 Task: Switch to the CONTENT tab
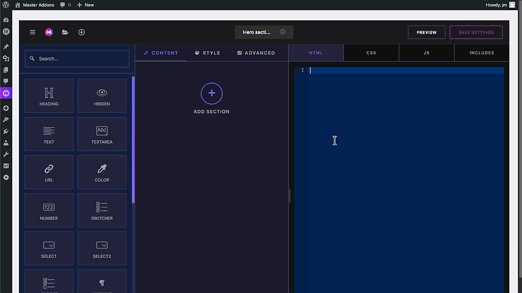(x=161, y=53)
